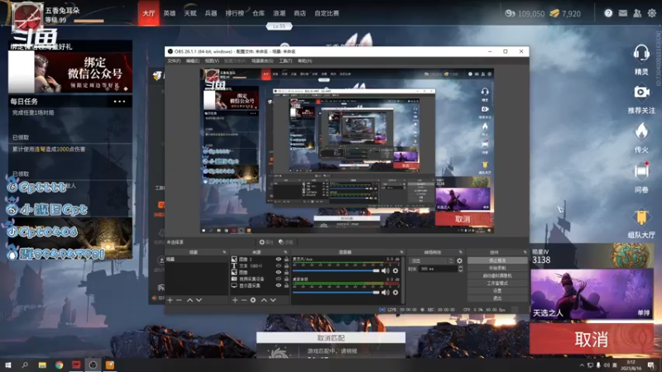Viewport: 662px width, 372px height.
Task: Open scene transitions dock pop-out icon
Action: (x=461, y=252)
